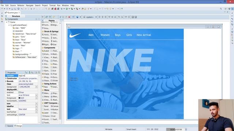Select JLabel component in the Palette
The width and height of the screenshot is (234, 131).
point(45,51)
